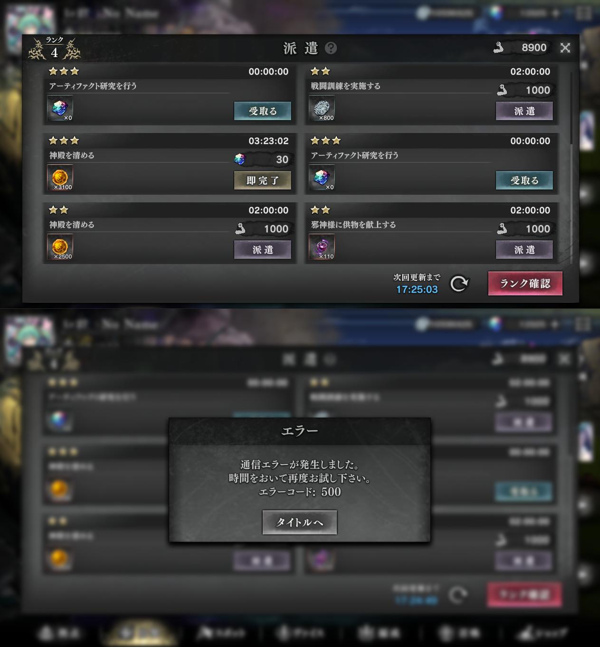Screen dimensions: 600x647
Task: Close the 派遣 panel with the X
Action: point(565,48)
